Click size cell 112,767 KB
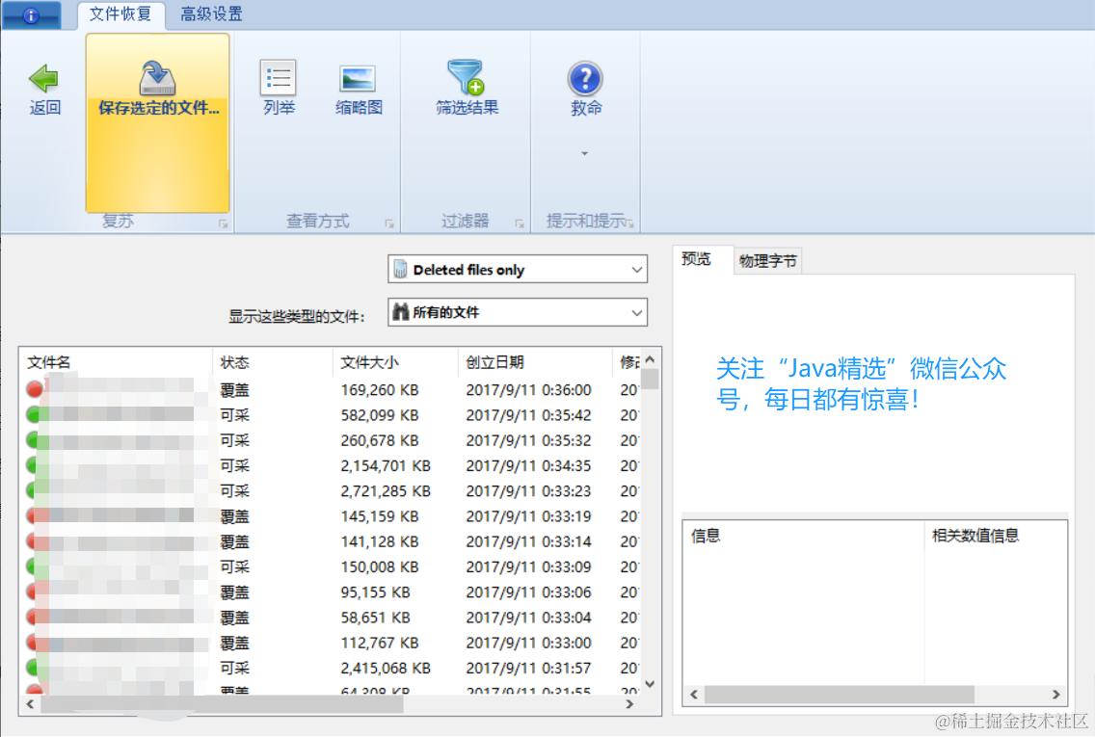 coord(379,643)
